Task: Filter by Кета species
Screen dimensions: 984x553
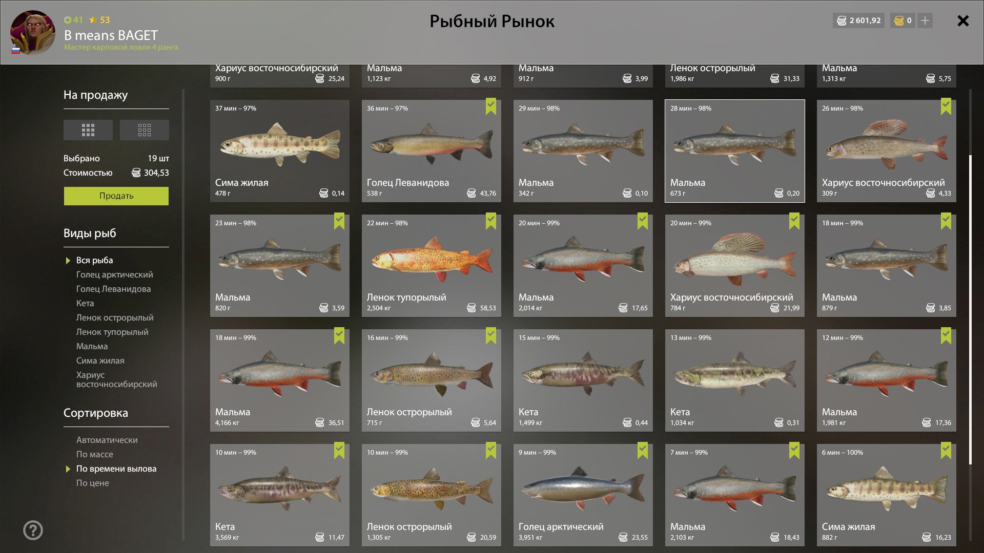Action: pos(85,303)
